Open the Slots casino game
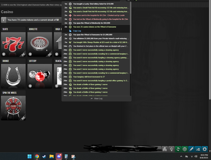Screen dimensions: 211x160 point(13,42)
